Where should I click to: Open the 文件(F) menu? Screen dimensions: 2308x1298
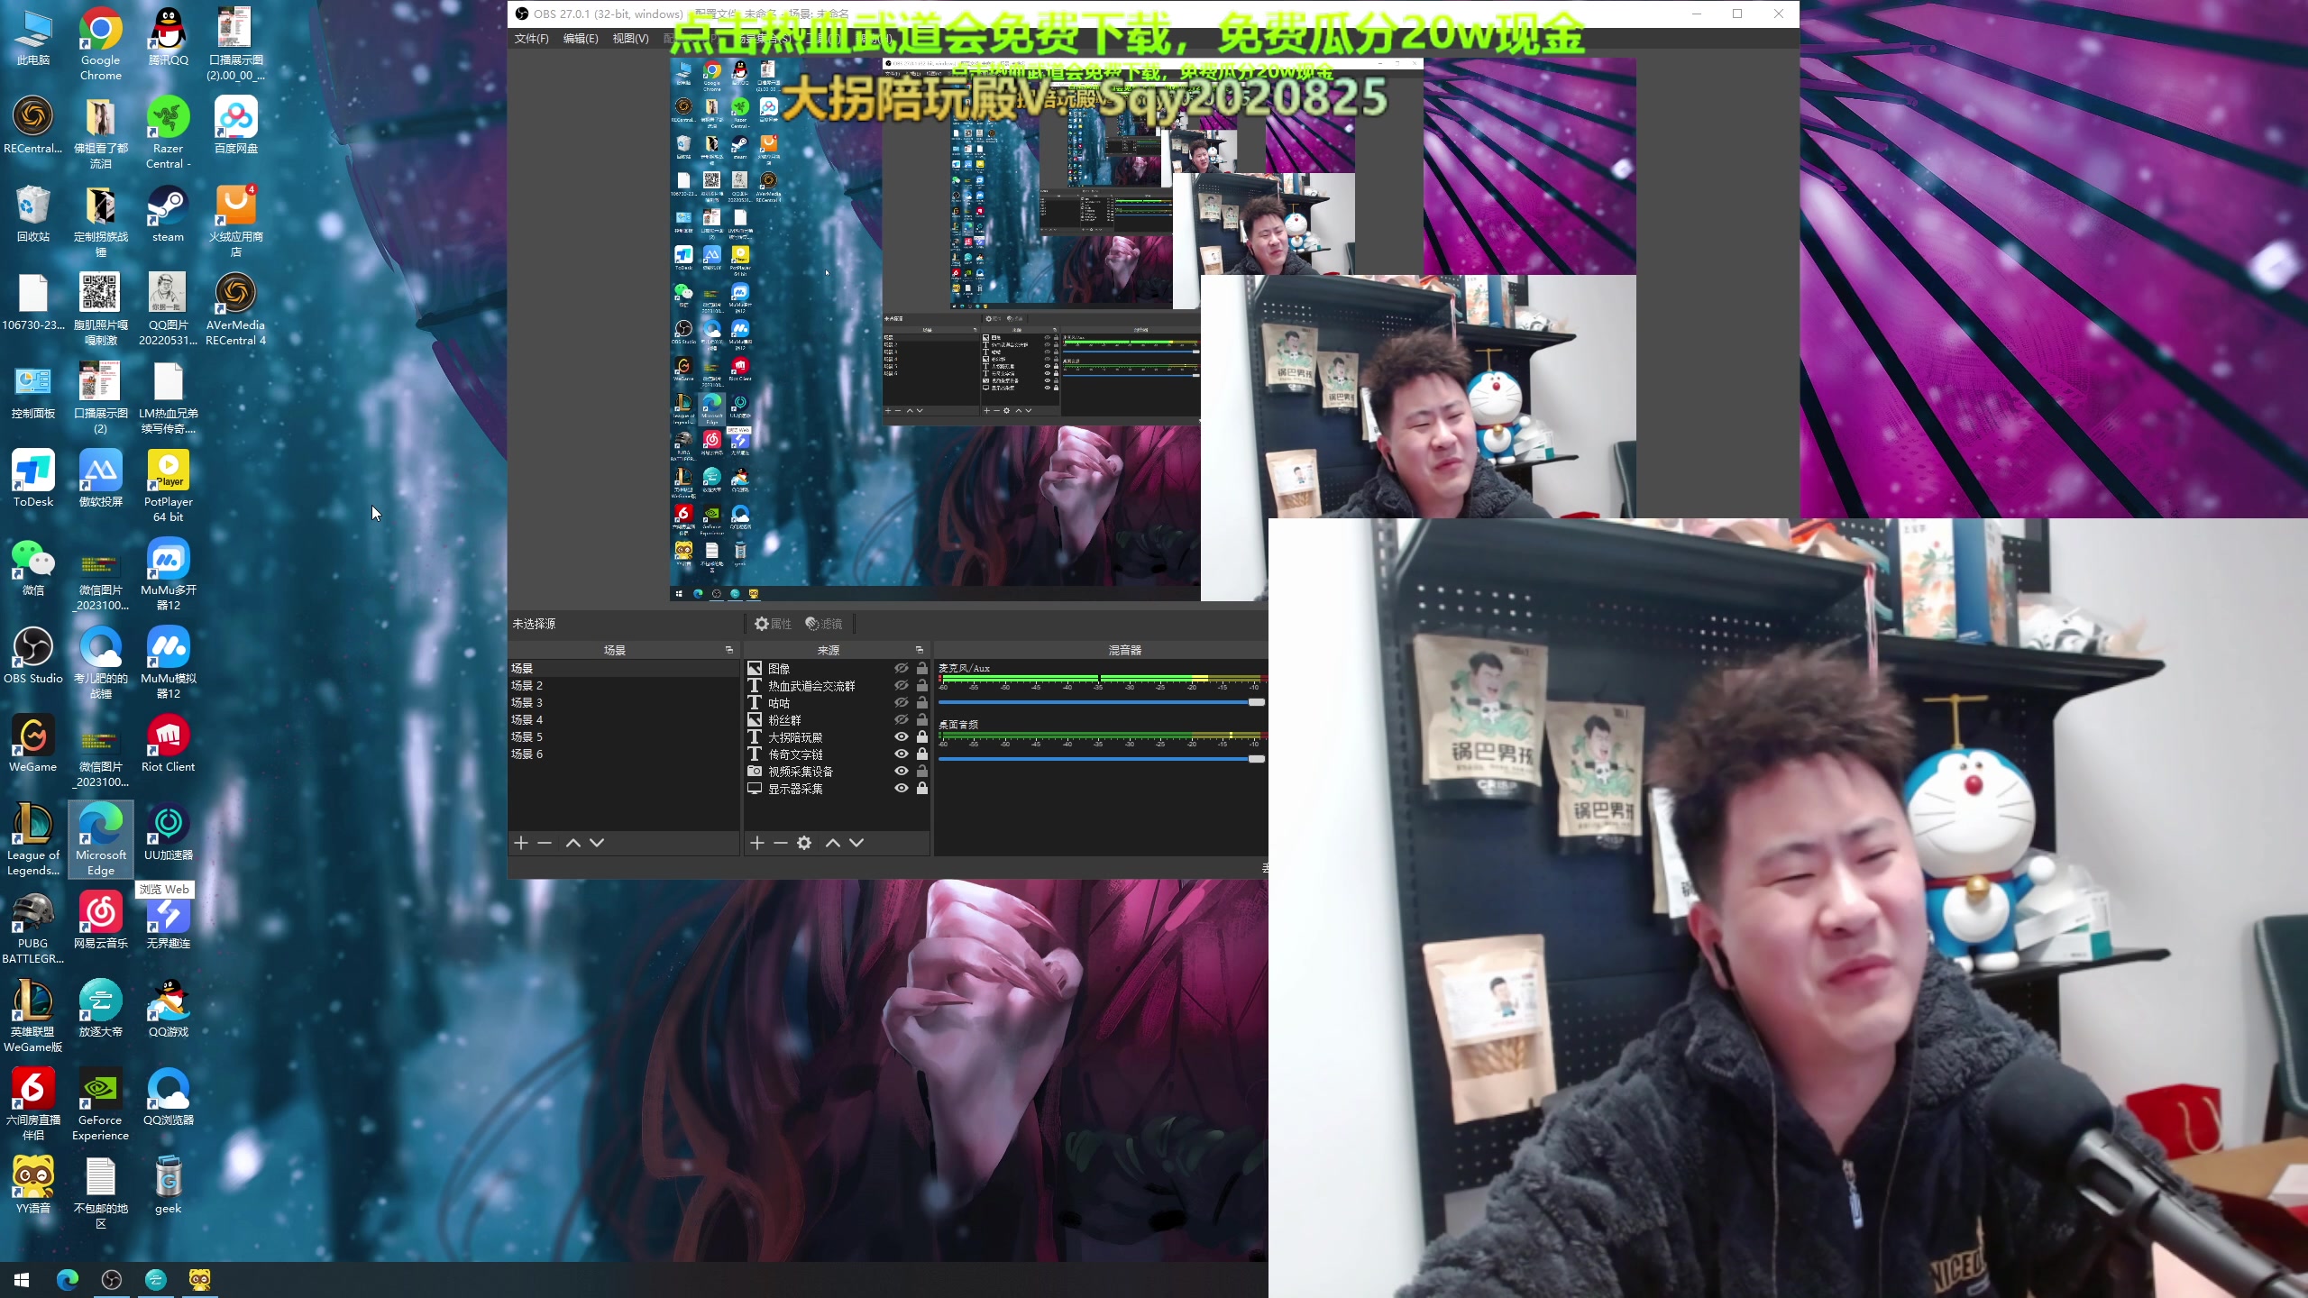(531, 39)
